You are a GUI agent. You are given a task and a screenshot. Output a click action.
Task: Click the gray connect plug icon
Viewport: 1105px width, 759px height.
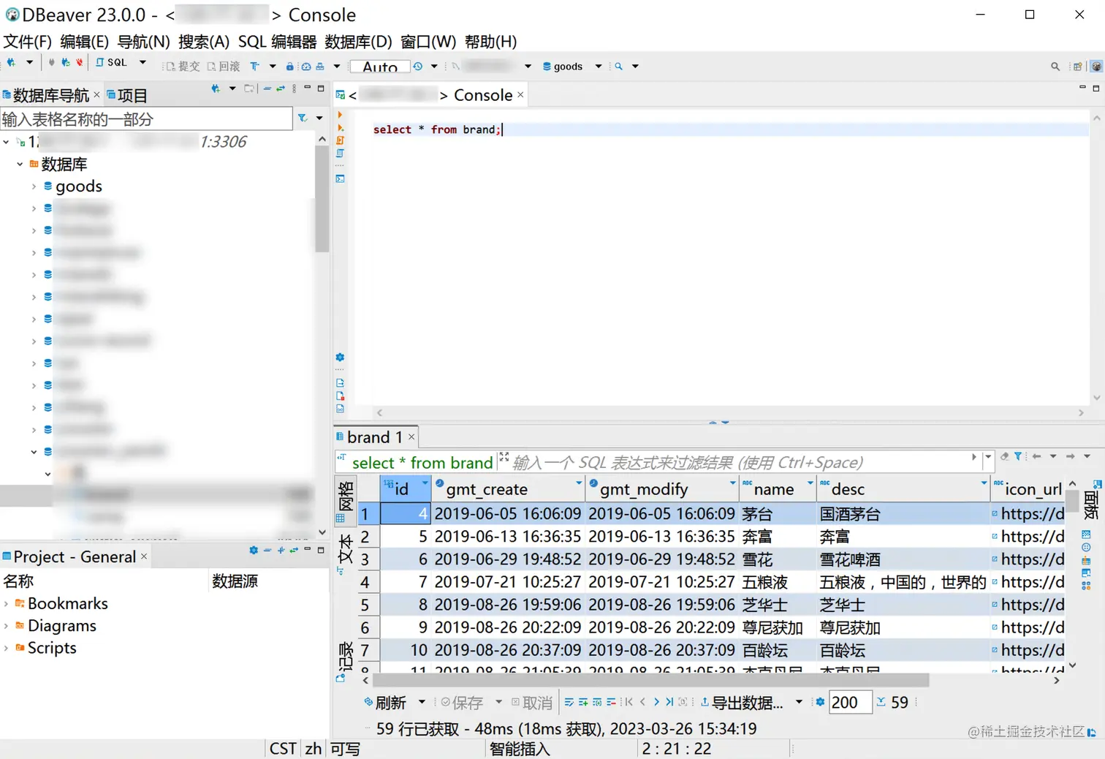click(51, 63)
